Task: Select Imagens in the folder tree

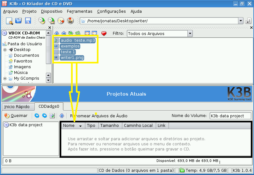Action: click(x=22, y=67)
